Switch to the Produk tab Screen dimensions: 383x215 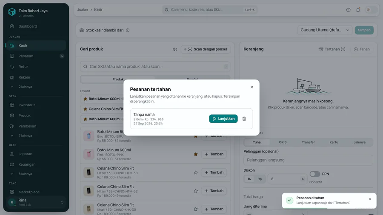point(118,79)
